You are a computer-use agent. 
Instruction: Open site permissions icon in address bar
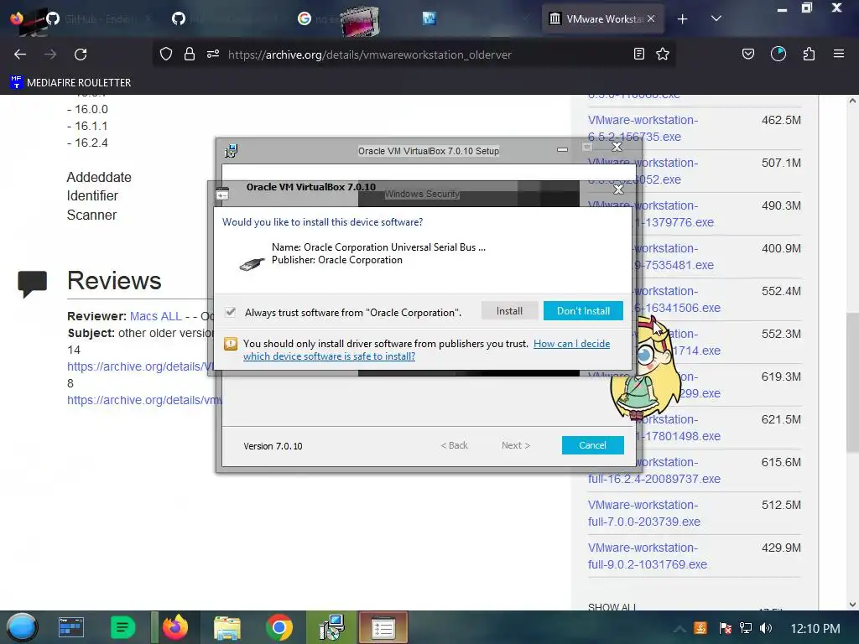(x=213, y=54)
